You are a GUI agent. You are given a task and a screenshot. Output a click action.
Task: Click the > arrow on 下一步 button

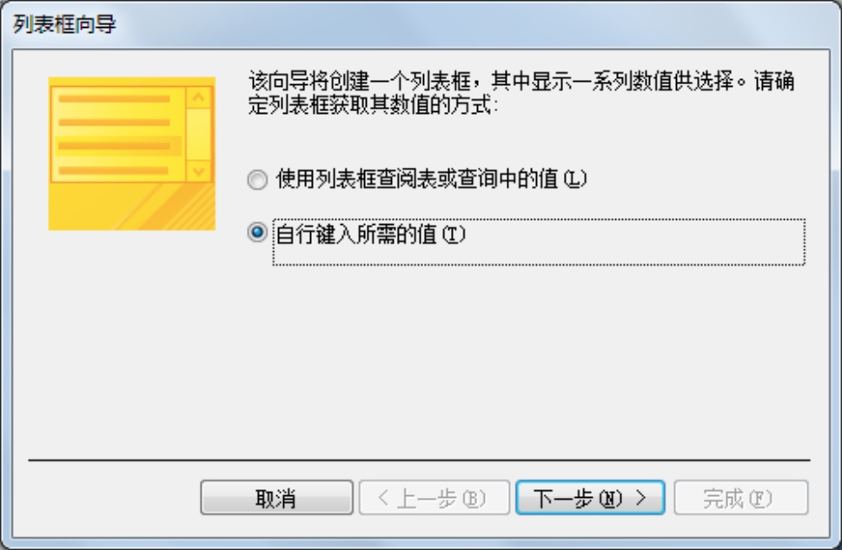(640, 498)
